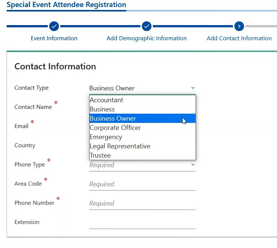Focus the Phone Number required field
Screen dimensions: 277x248
click(x=142, y=203)
